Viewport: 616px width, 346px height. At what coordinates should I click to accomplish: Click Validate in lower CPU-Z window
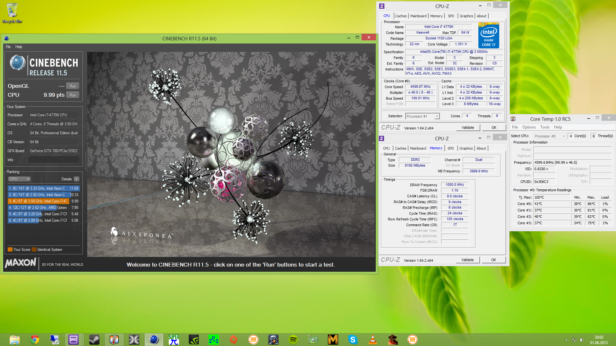467,260
